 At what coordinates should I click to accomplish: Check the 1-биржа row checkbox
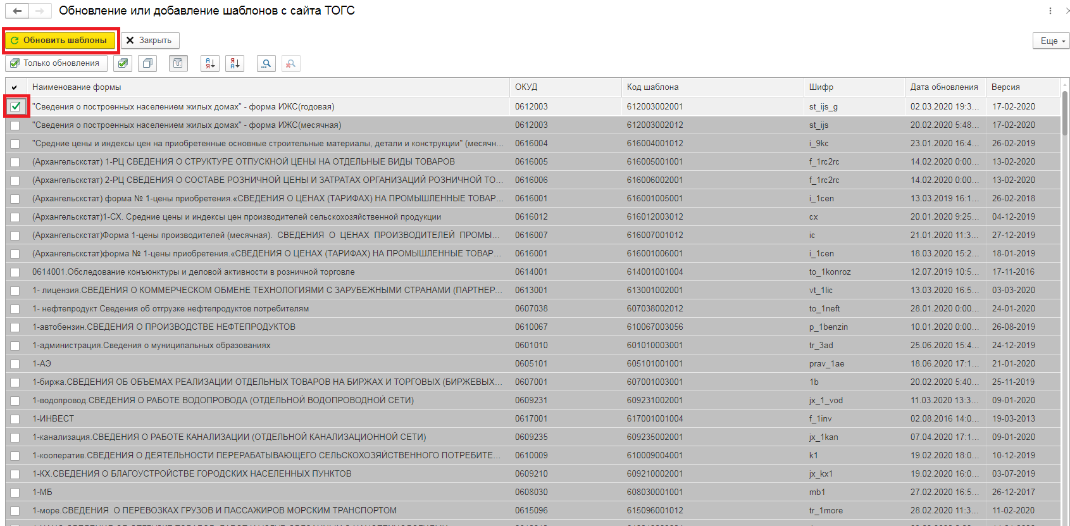coord(15,382)
